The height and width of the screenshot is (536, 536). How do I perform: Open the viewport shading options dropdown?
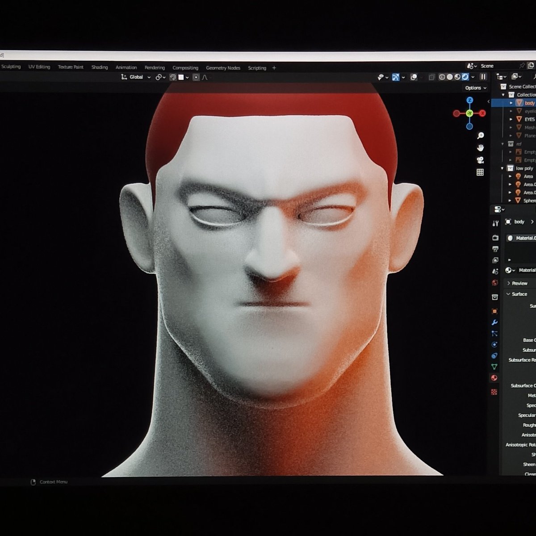pos(473,77)
